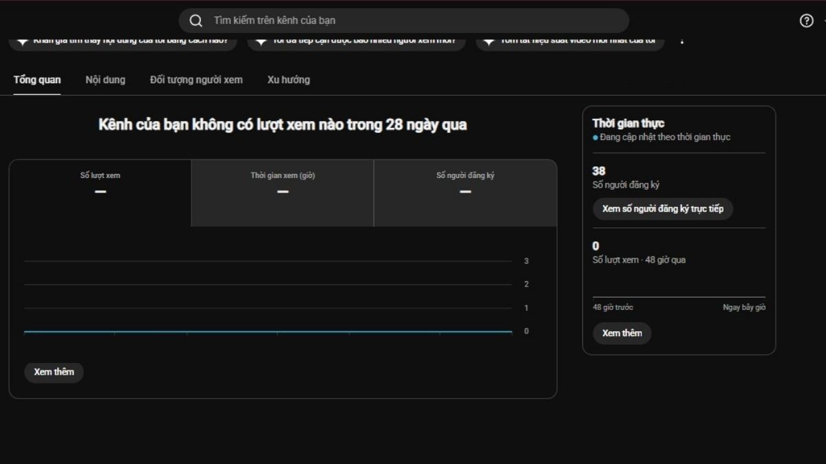
Task: Select the 'Số người đăng ký' metric card above chart
Action: [x=465, y=193]
